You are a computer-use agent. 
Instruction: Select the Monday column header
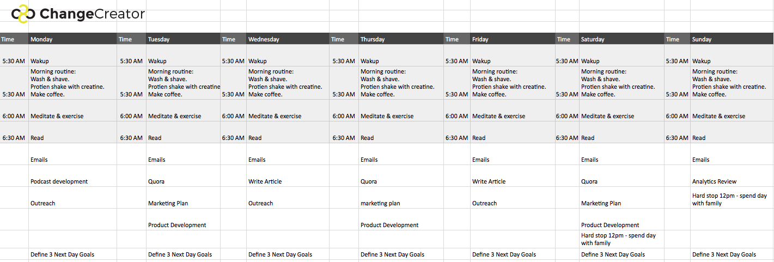click(73, 39)
